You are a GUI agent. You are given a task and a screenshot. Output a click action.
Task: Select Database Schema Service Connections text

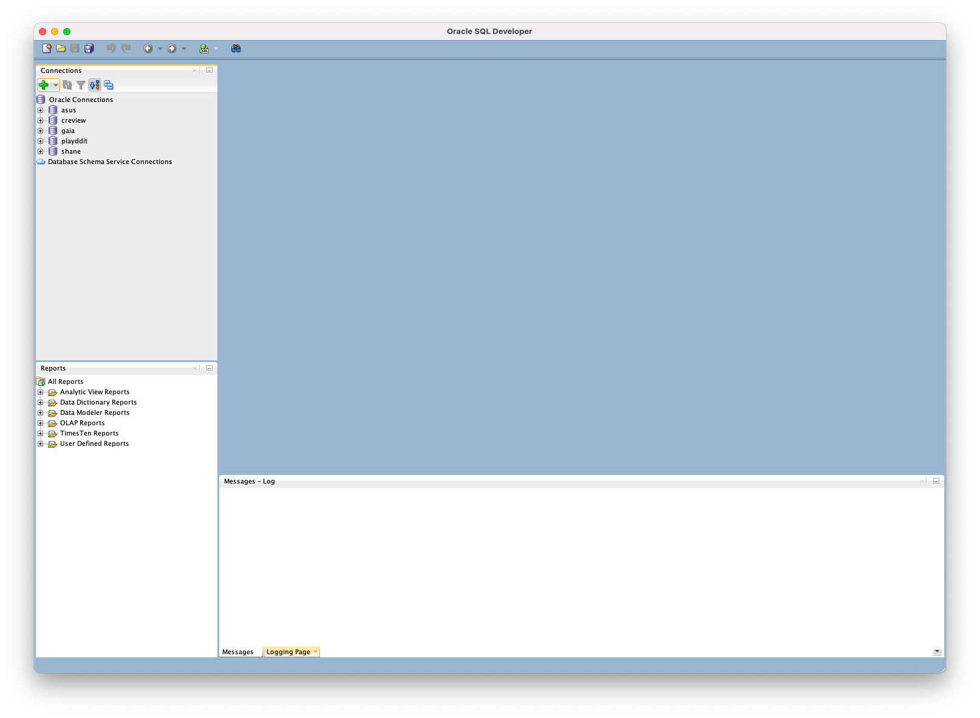click(x=110, y=162)
